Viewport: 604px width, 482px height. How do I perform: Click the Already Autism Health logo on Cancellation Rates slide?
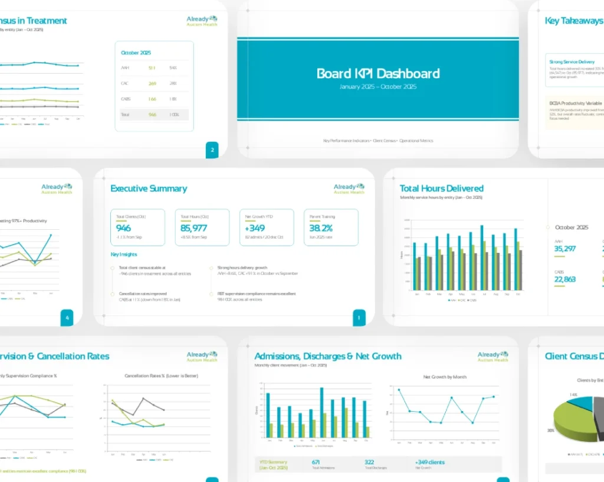coord(202,356)
